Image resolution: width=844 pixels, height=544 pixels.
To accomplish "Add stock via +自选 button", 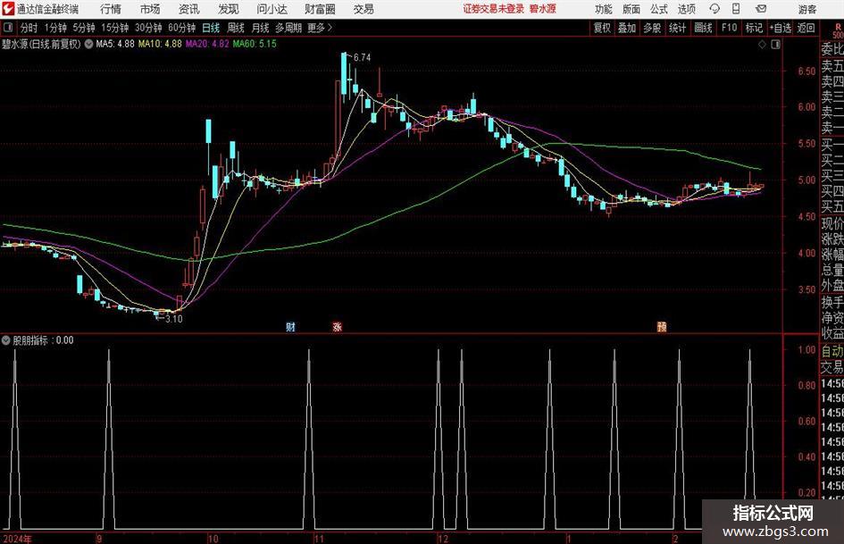I will pos(781,28).
